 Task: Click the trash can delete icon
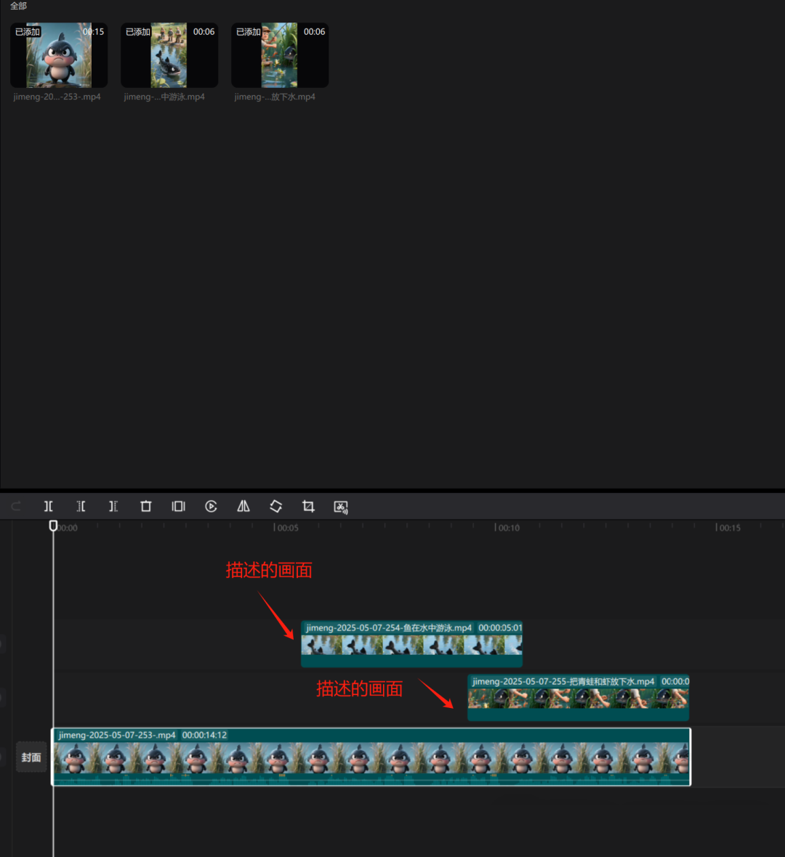tap(146, 506)
